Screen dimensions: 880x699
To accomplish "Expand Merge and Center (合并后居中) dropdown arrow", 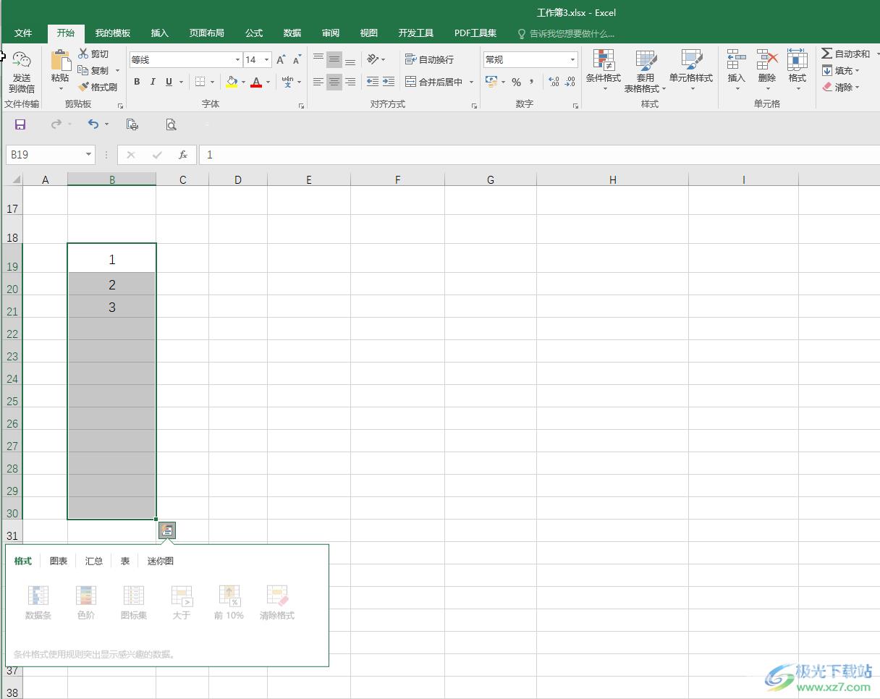I will pyautogui.click(x=471, y=82).
